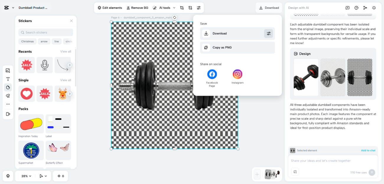This screenshot has height=184, width=384.
Task: Click Copy as PNG option
Action: tap(222, 48)
